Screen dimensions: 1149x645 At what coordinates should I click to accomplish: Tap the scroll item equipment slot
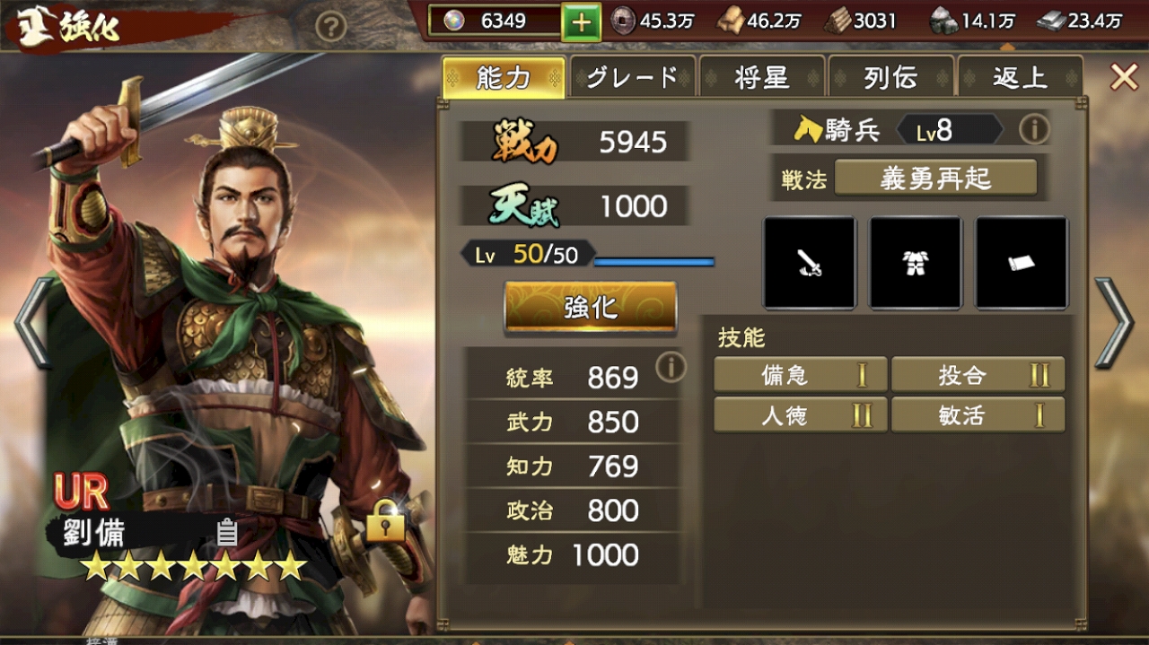point(1022,263)
